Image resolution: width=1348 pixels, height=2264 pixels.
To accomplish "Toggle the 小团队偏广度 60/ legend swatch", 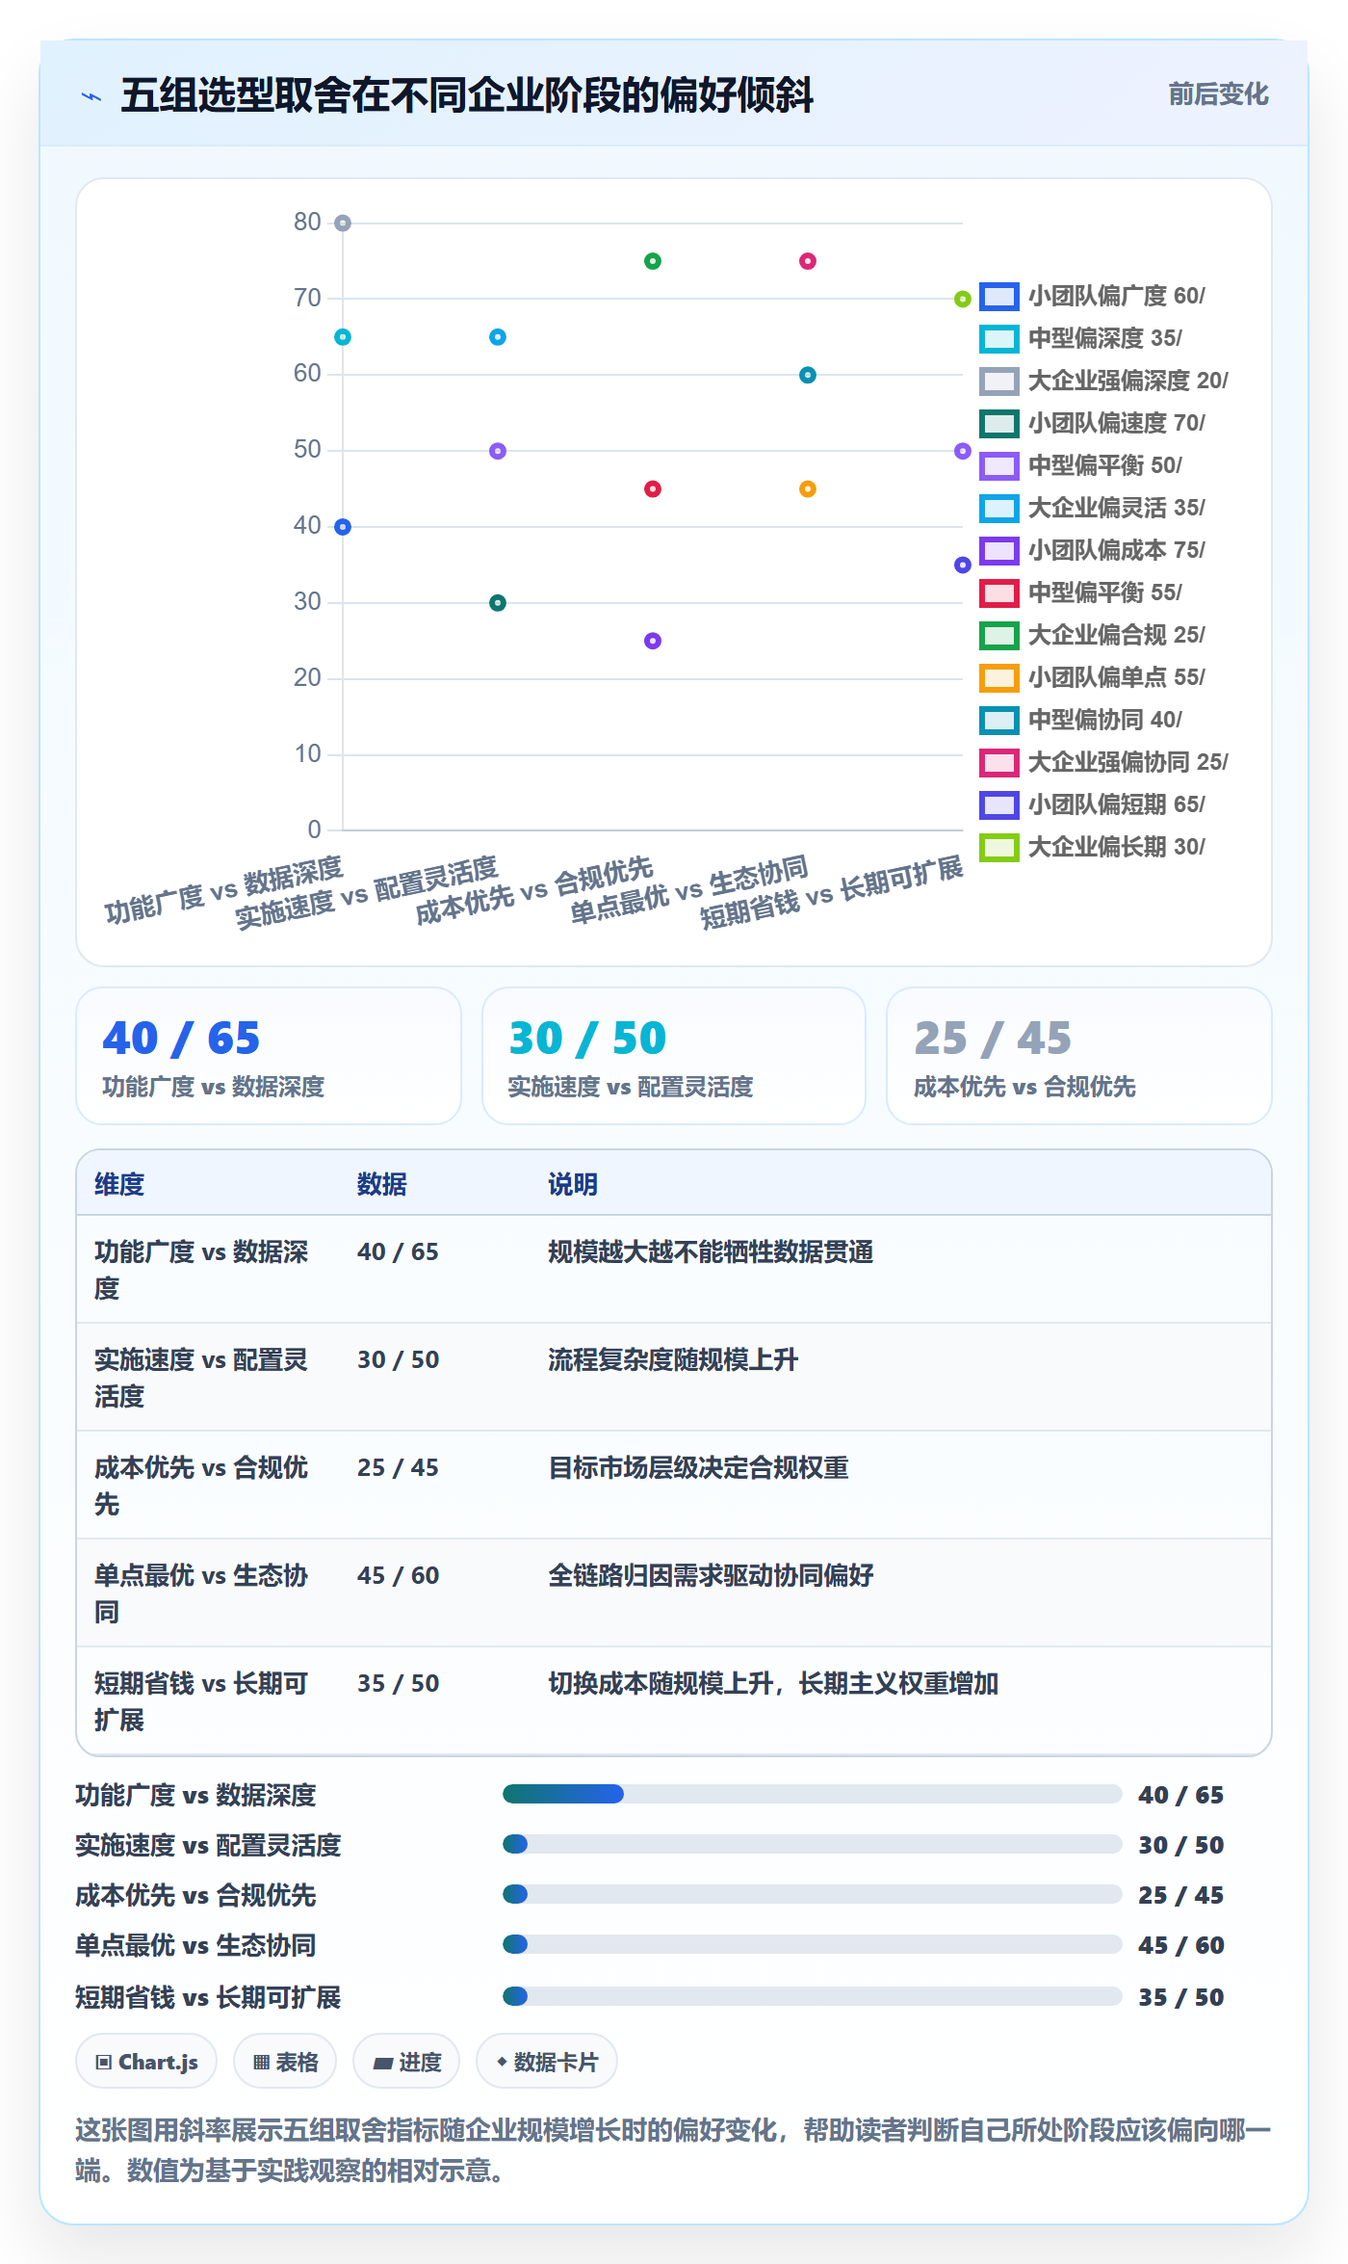I will (x=998, y=296).
